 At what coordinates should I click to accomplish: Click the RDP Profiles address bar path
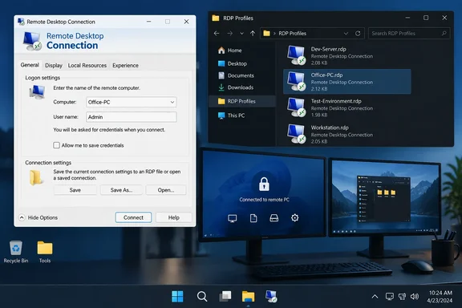pyautogui.click(x=292, y=34)
